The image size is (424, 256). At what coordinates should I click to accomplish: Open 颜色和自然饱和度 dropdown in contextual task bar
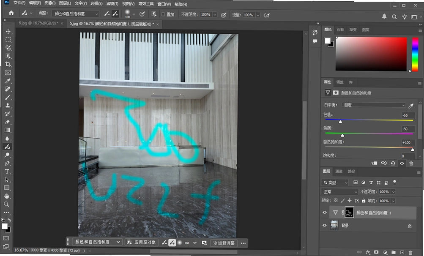click(97, 242)
